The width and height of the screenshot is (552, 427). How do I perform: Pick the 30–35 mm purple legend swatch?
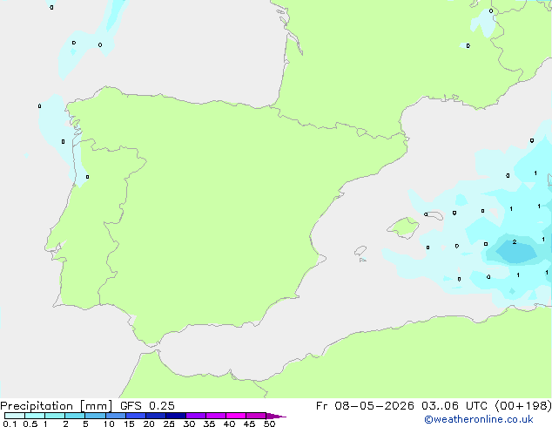point(196,416)
